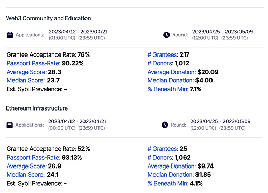Viewport: 268px width, 193px height.
Task: Click # Donors link showing 1,012
Action: coord(160,63)
